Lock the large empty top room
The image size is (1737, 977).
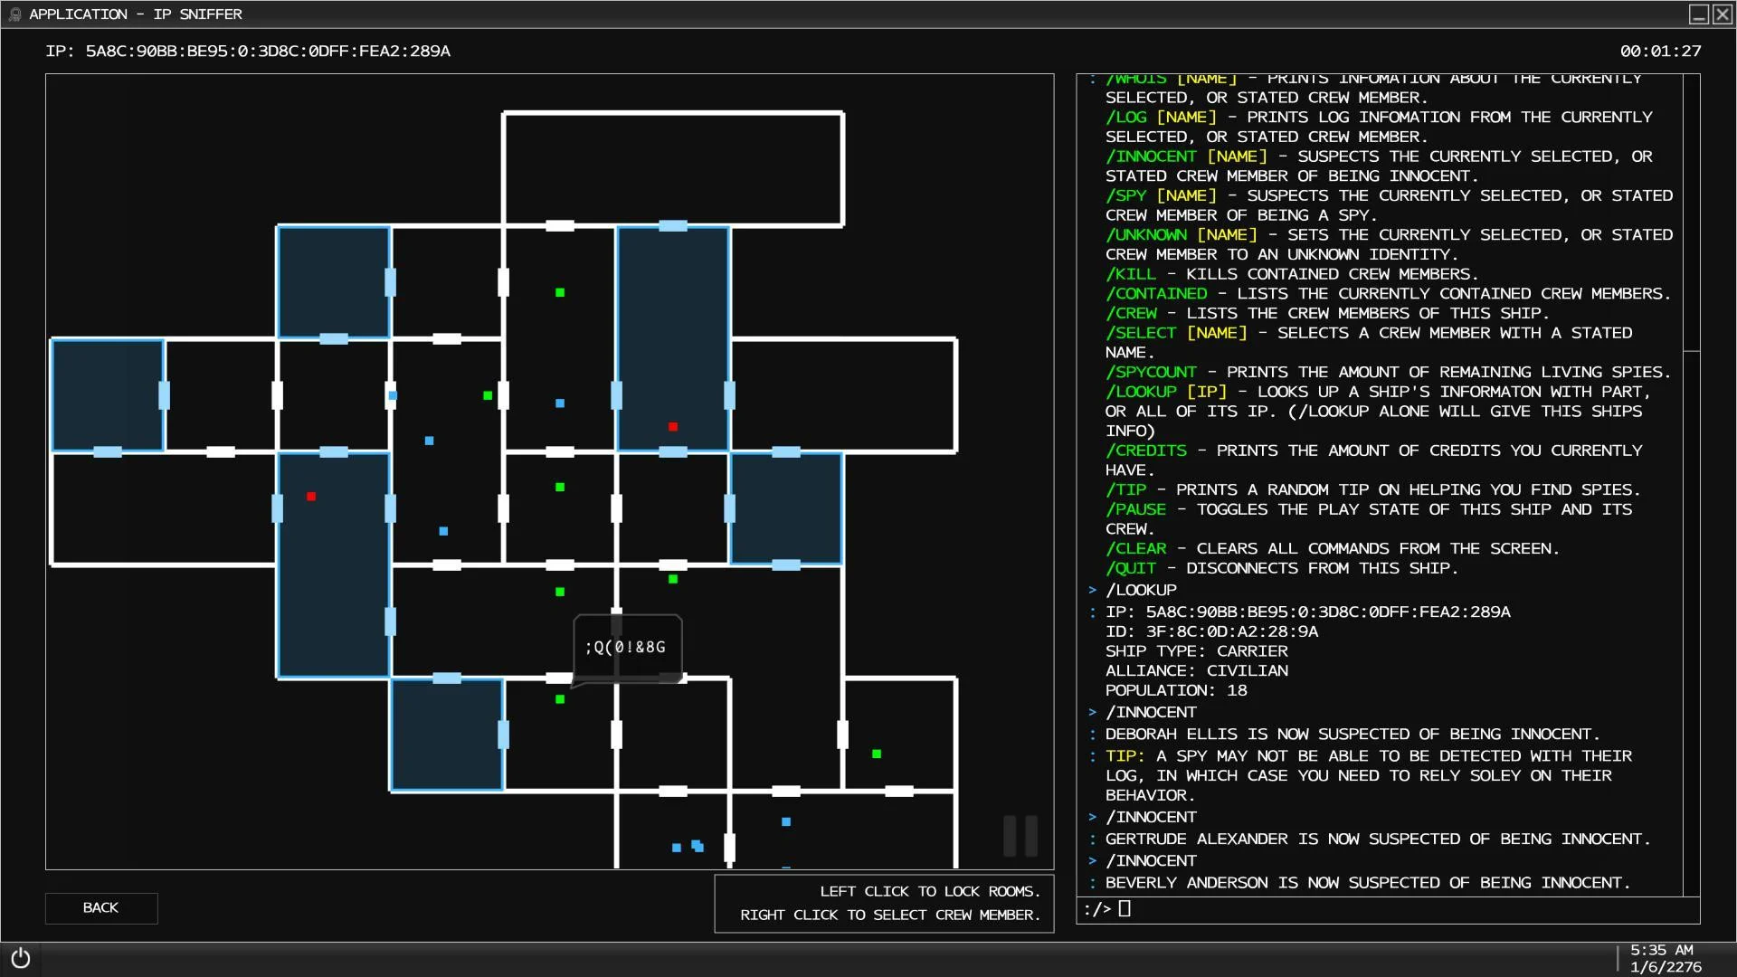click(x=673, y=168)
